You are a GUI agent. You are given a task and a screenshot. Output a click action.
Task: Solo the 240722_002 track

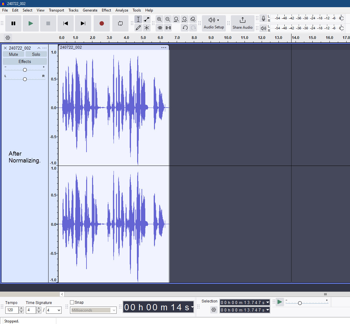click(36, 54)
